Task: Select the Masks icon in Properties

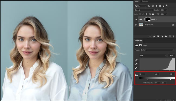Action: (x=140, y=45)
